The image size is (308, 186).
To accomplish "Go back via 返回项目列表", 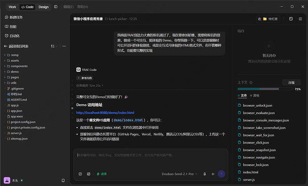I will [x=17, y=46].
